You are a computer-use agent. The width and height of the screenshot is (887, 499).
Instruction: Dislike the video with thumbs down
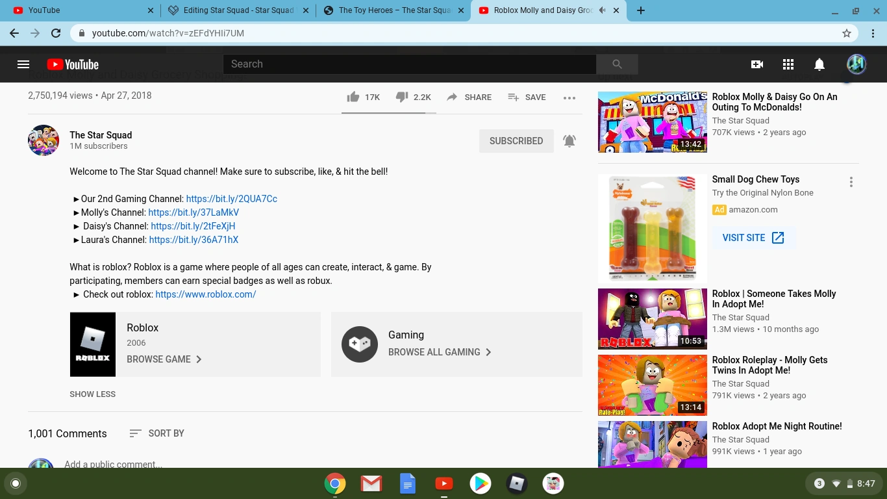pyautogui.click(x=413, y=97)
